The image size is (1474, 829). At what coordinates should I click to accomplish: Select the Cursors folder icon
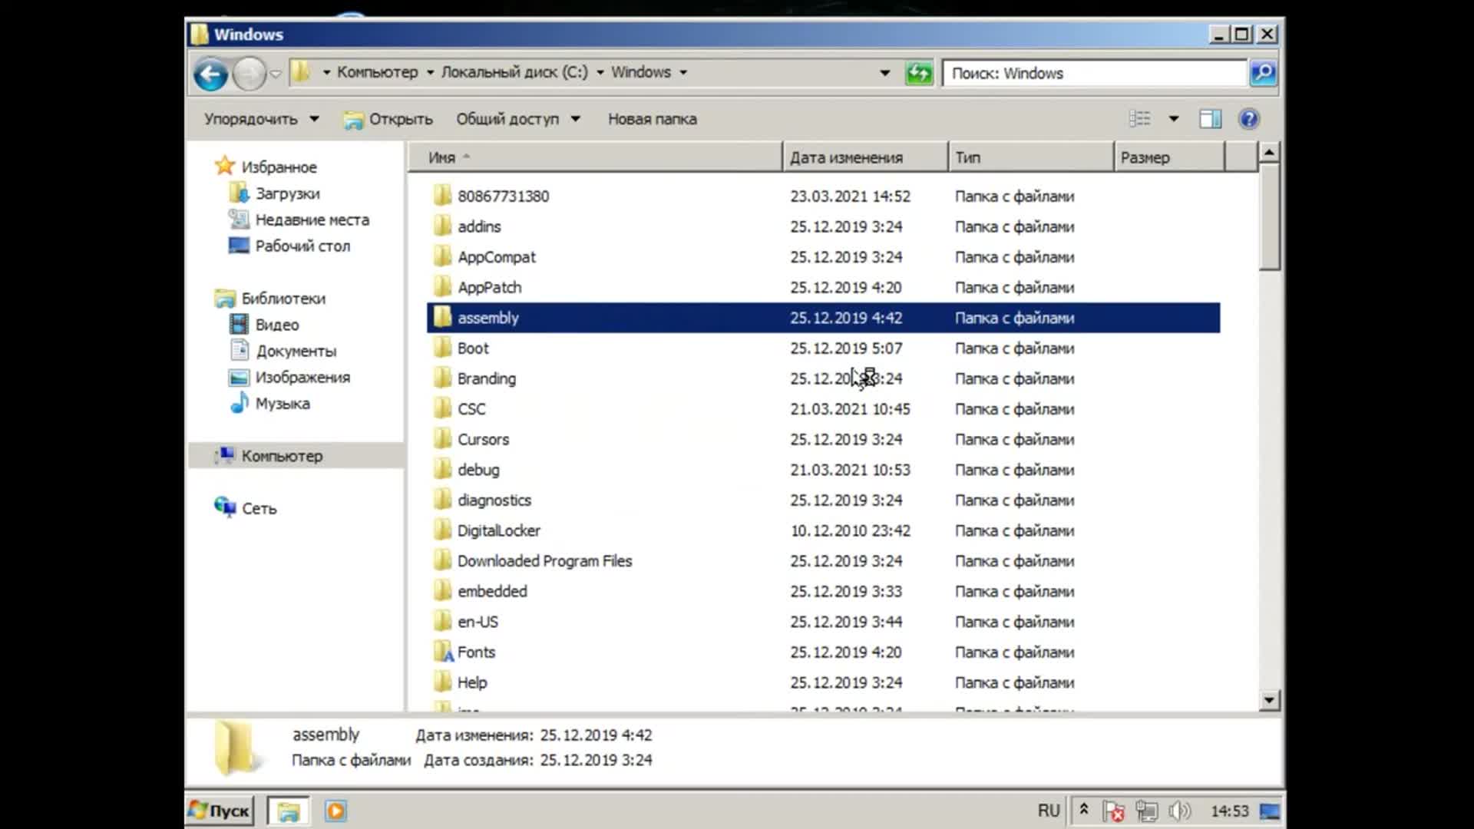coord(442,439)
